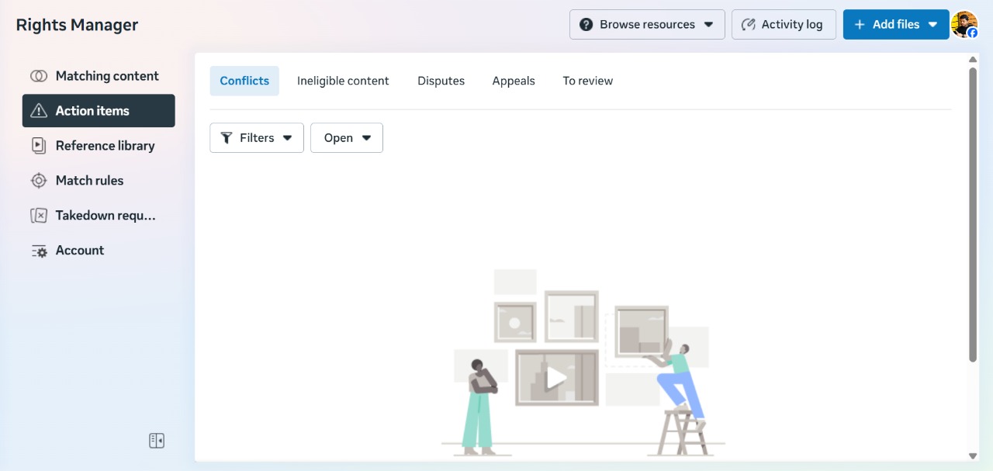The image size is (993, 471).
Task: Click the question mark Browse resources icon
Action: (x=586, y=25)
